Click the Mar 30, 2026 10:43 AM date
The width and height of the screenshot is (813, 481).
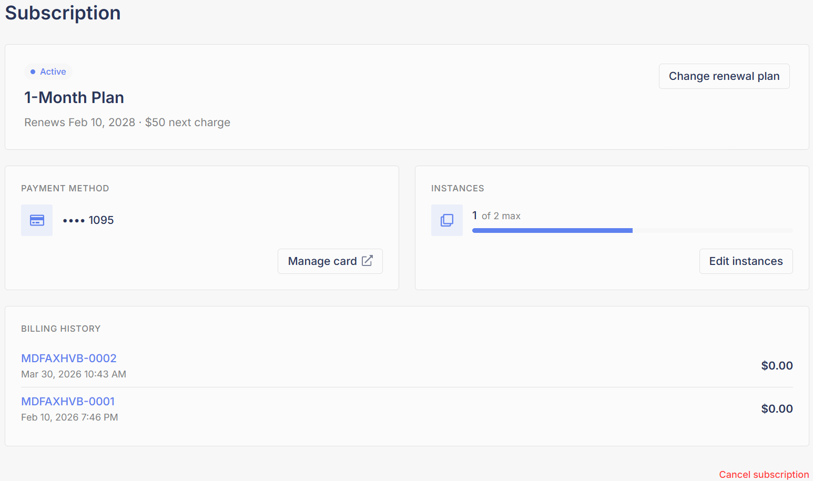(74, 374)
